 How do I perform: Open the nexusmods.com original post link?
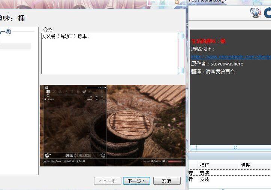coord(231,56)
